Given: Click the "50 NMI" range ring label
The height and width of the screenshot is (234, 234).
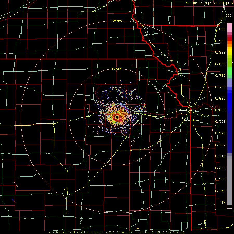Looking at the screenshot, I should pos(117,69).
